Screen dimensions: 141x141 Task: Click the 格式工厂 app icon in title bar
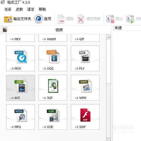click(x=2, y=2)
